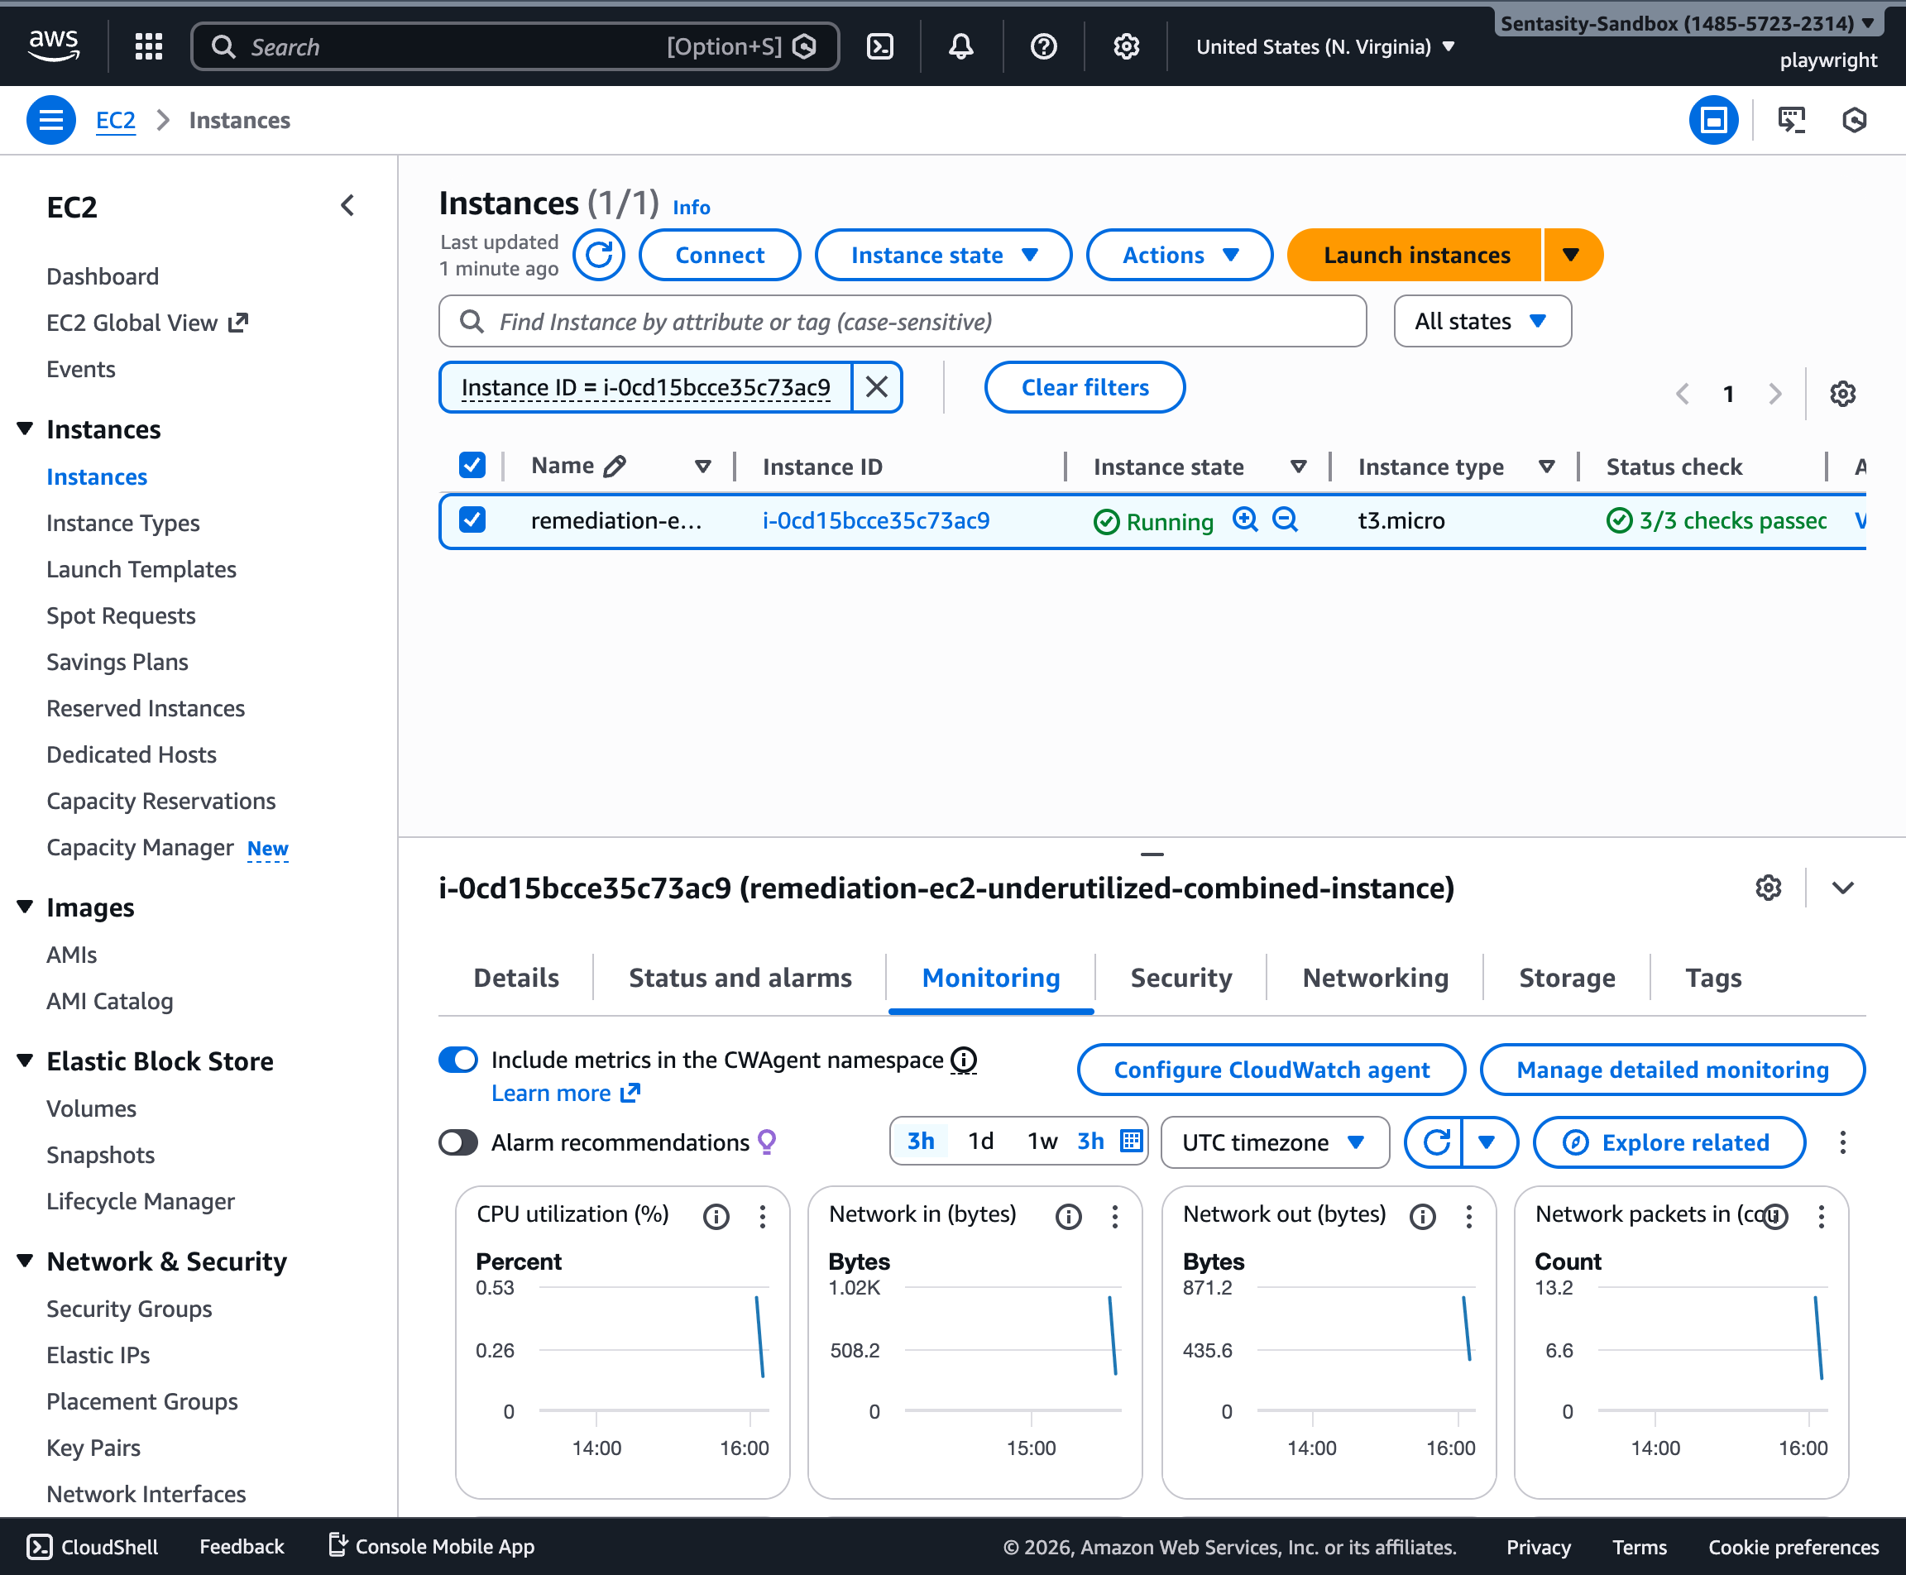This screenshot has width=1906, height=1575.
Task: Open settings gear on the instance details panel
Action: point(1768,888)
